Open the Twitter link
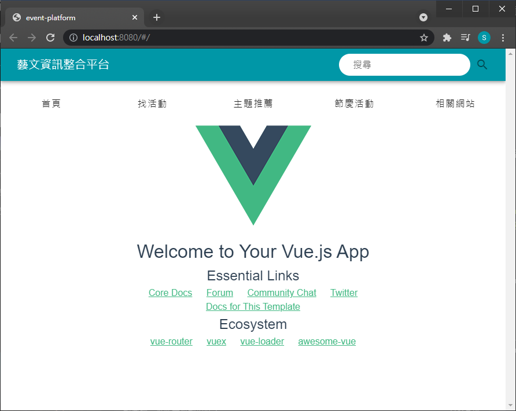Image resolution: width=516 pixels, height=411 pixels. click(x=344, y=292)
